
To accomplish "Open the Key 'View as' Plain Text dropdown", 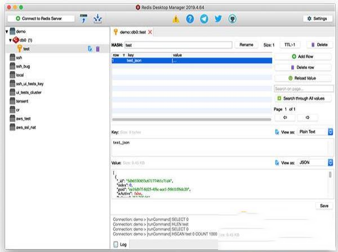I will tap(315, 131).
